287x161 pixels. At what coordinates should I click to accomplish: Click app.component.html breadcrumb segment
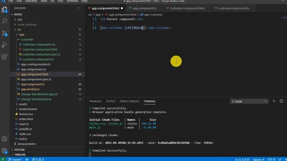click(122, 15)
